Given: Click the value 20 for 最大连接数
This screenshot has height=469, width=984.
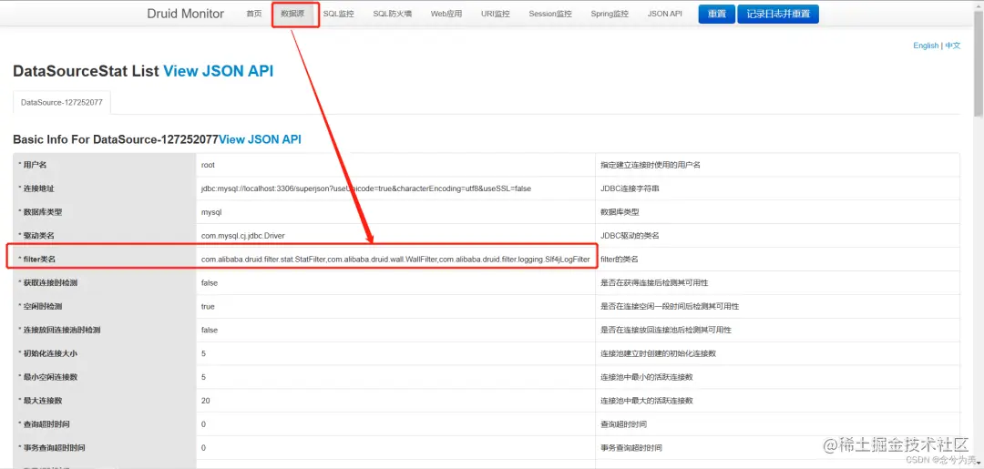Looking at the screenshot, I should [205, 401].
